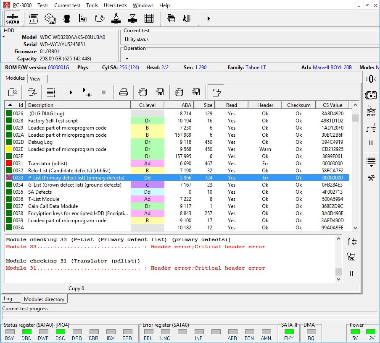Click the floppy disk save icon in Modules toolbar
Screen dimensions: 380x343
pyautogui.click(x=160, y=92)
